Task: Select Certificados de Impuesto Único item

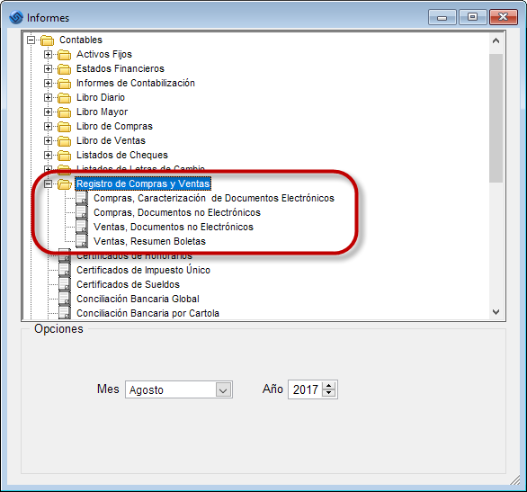Action: (x=143, y=270)
